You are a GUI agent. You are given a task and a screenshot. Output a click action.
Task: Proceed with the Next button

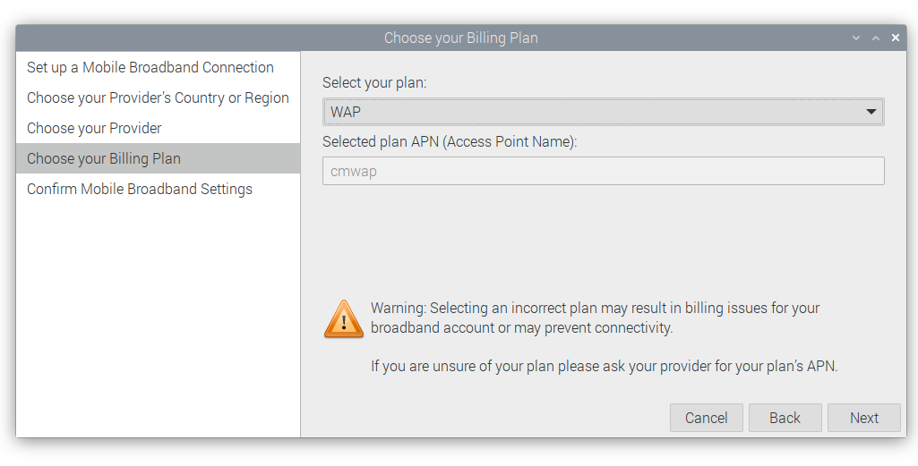coord(864,418)
